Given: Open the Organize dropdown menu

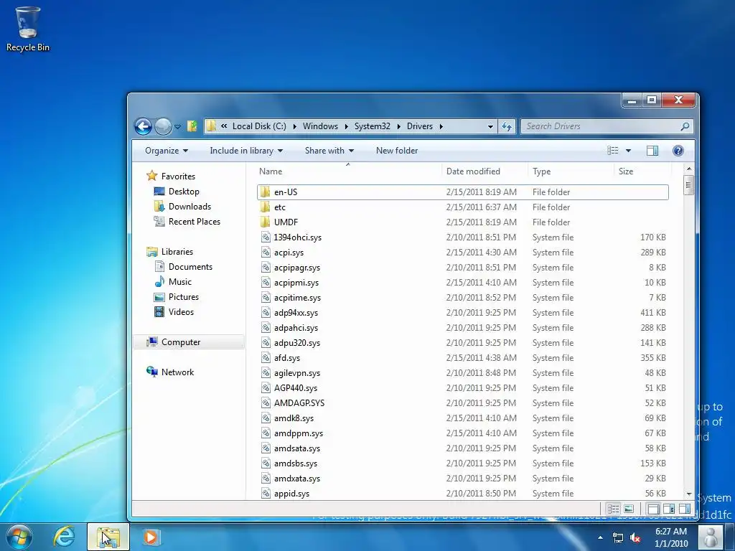Looking at the screenshot, I should coord(167,151).
